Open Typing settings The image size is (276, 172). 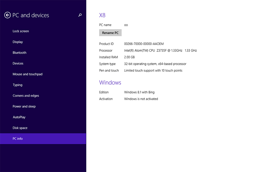[x=18, y=85]
